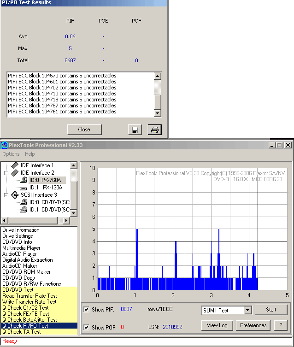Click the SCSI ID:1 CD/DVD drive icon
Image resolution: width=294 pixels, height=347 pixels.
pyautogui.click(x=24, y=209)
